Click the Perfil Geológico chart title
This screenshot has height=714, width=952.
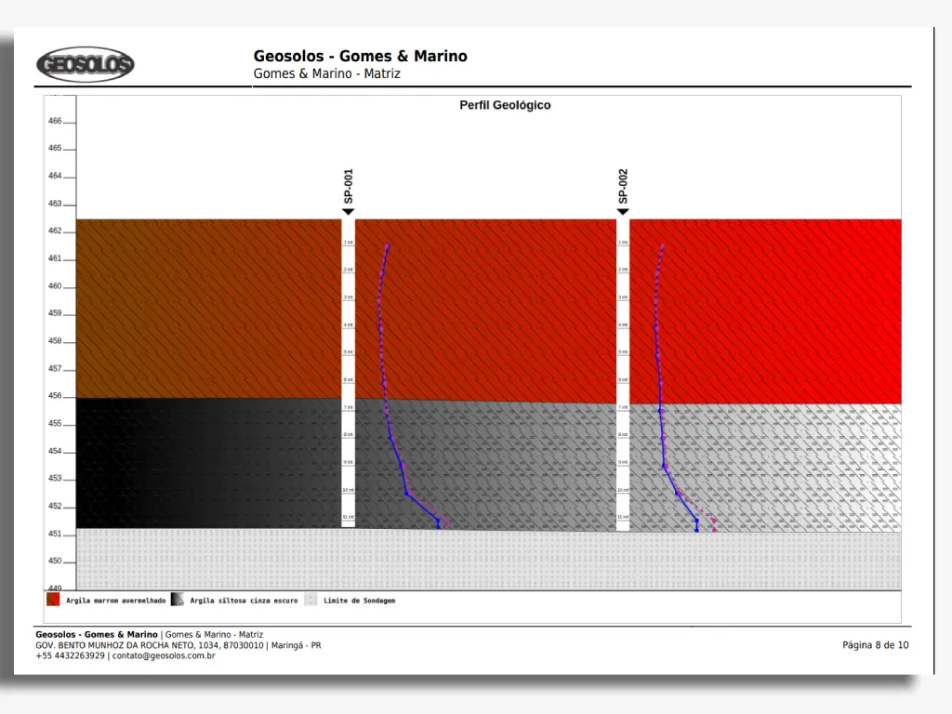pos(505,105)
